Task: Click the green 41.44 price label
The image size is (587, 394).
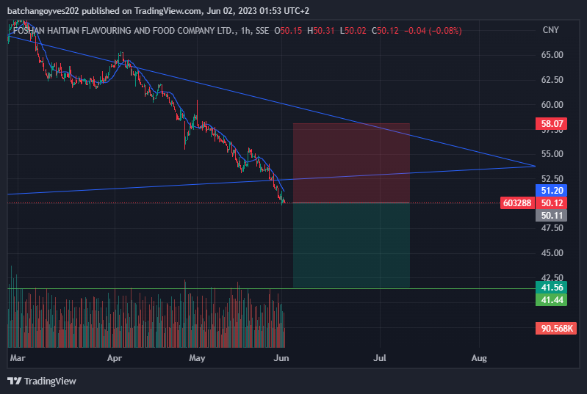Action: pos(552,300)
